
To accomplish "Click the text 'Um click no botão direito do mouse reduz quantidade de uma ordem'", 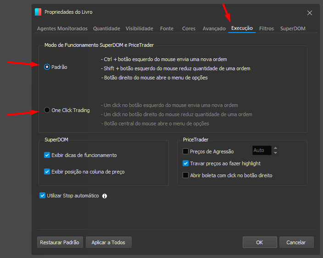I will pos(178,114).
